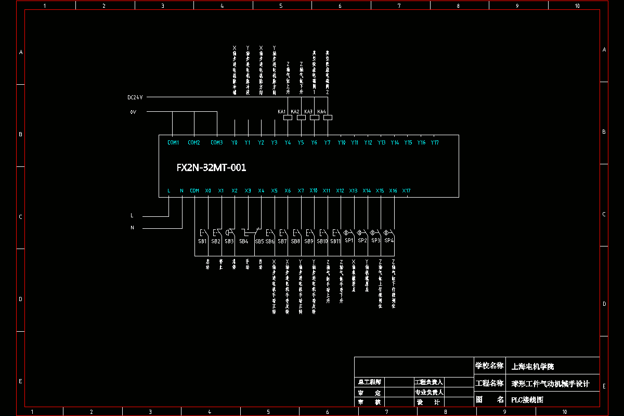This screenshot has width=624, height=416.
Task: Click the 总工程师 title block cell
Action: [x=369, y=382]
